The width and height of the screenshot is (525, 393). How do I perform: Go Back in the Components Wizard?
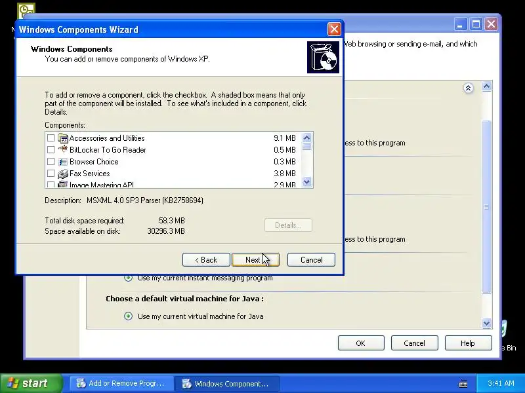(206, 259)
